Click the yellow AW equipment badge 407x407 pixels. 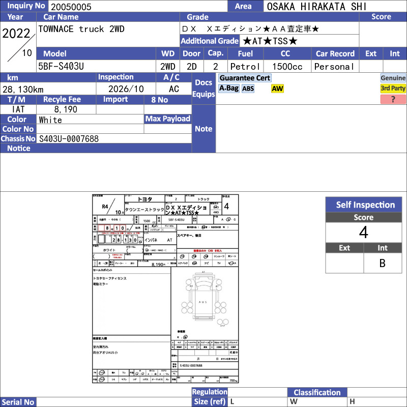277,89
